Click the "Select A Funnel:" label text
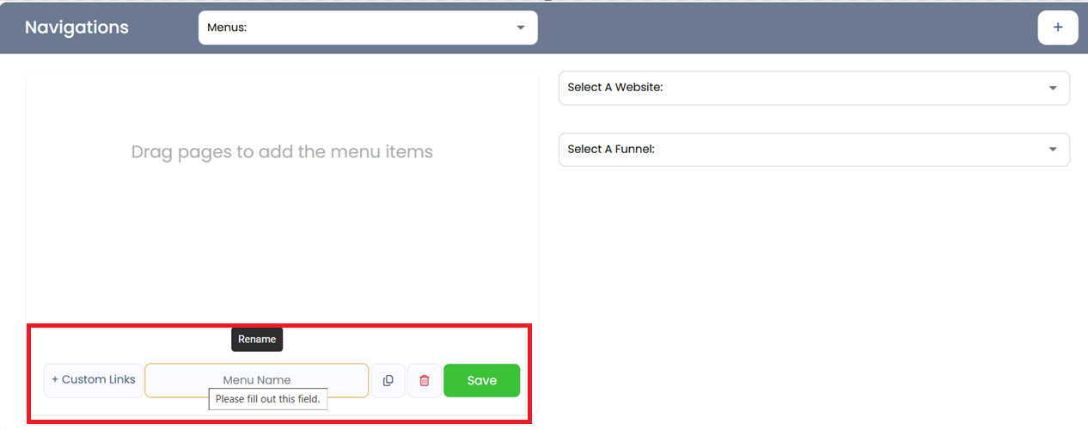This screenshot has width=1088, height=430. pos(611,150)
